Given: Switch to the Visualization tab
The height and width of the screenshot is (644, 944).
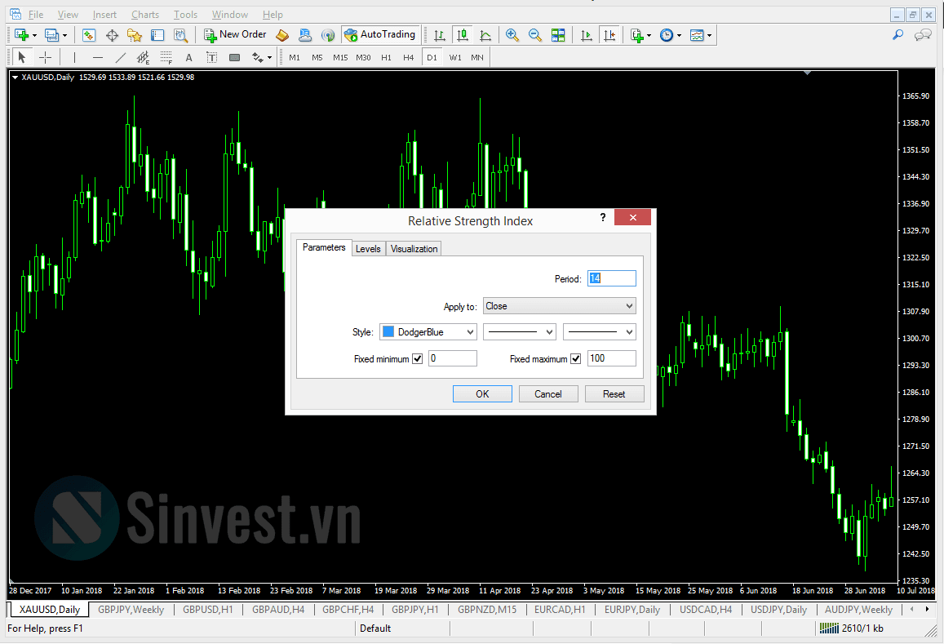Looking at the screenshot, I should pyautogui.click(x=414, y=249).
